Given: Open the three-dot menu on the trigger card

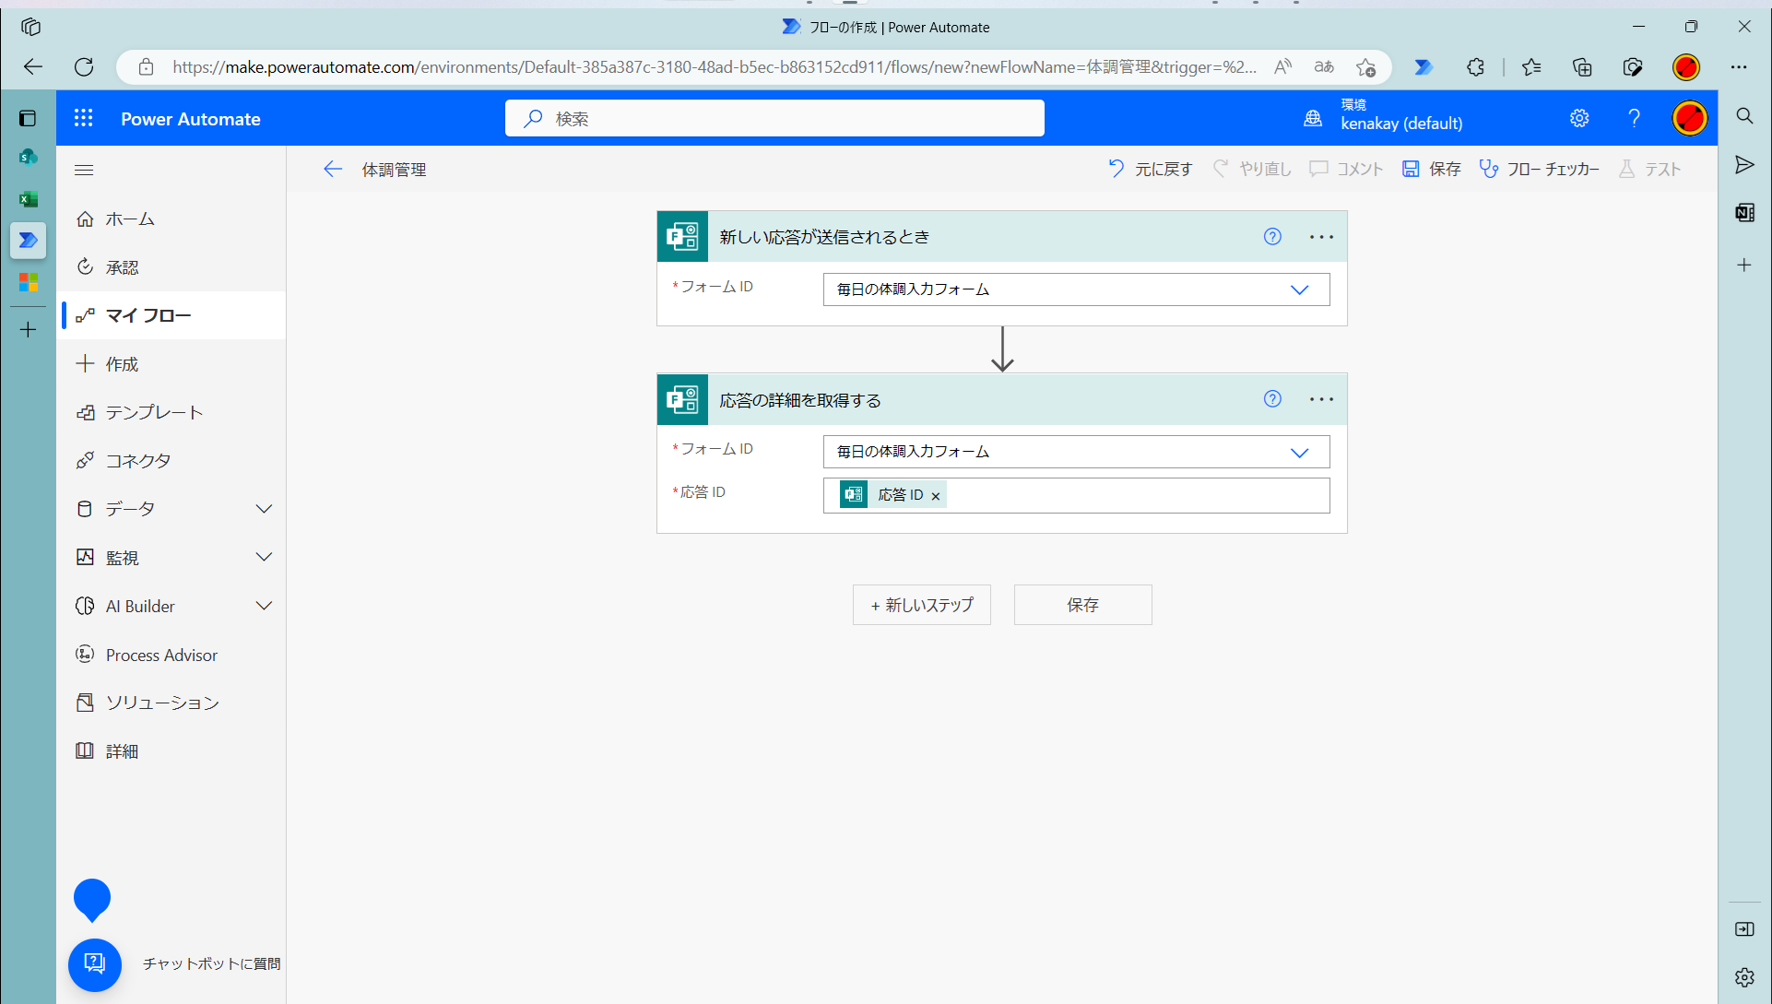Looking at the screenshot, I should pos(1321,237).
